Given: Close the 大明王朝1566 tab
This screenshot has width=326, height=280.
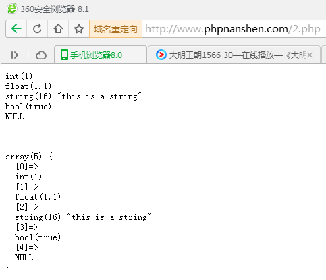Looking at the screenshot, I should pyautogui.click(x=310, y=55).
